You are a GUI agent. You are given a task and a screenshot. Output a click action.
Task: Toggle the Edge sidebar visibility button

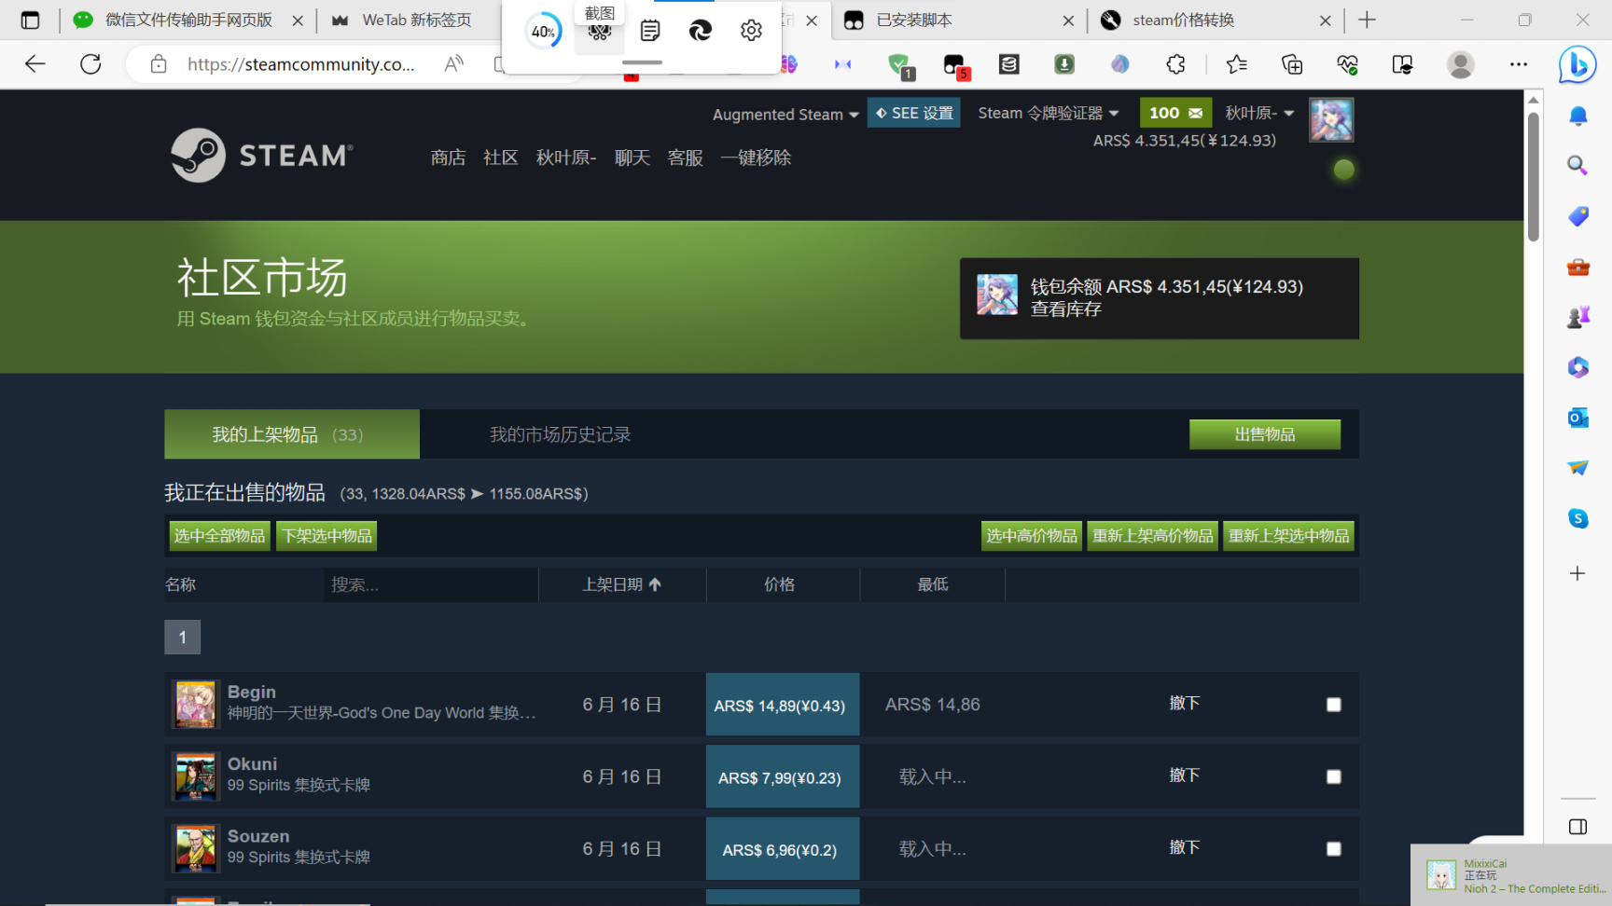click(x=1577, y=827)
